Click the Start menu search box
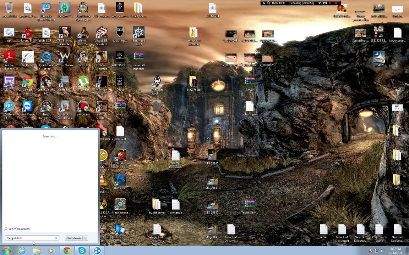This screenshot has width=409, height=255. pos(32,238)
